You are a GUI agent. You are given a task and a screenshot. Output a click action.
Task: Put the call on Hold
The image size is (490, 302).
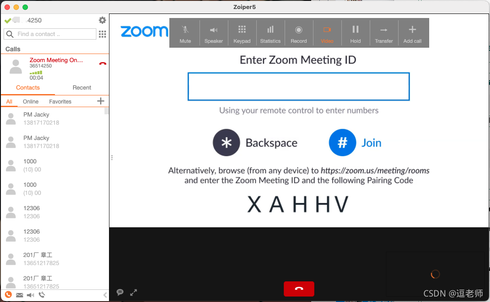pos(355,33)
